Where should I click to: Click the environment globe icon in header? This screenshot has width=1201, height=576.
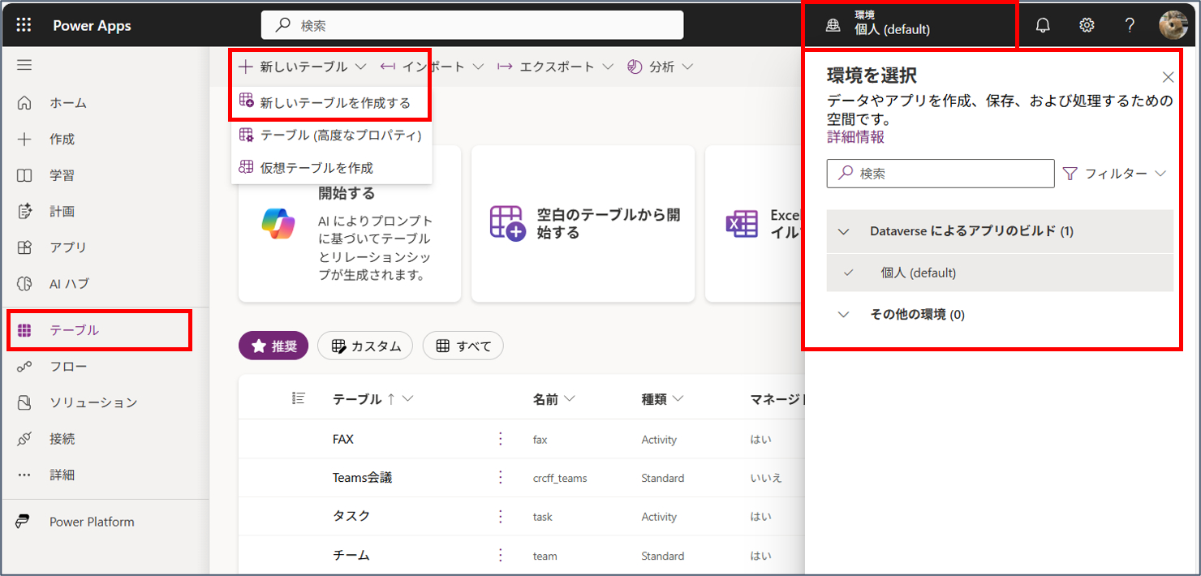coord(833,25)
